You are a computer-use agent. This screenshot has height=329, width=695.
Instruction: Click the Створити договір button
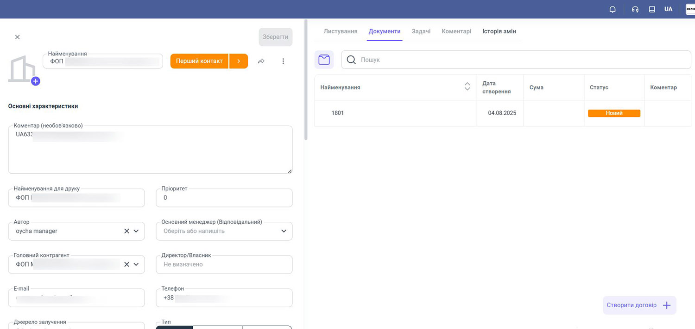639,305
